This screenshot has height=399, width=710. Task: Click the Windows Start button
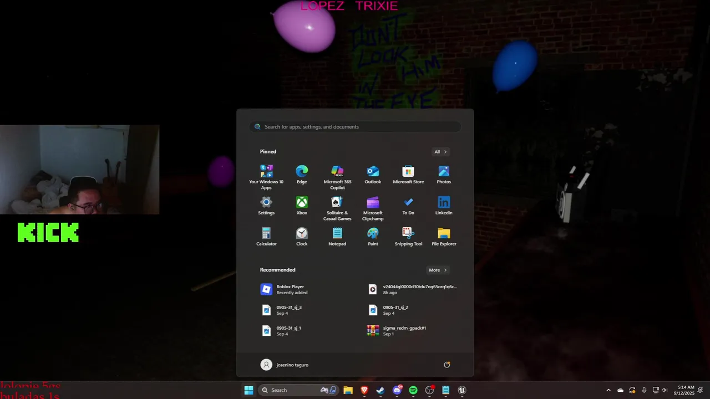[x=248, y=390]
